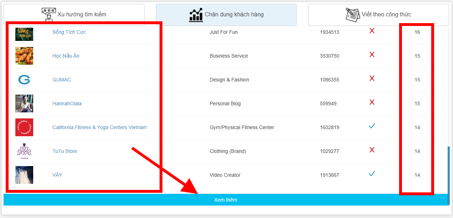
Task: Click the formula writing notepad icon
Action: pyautogui.click(x=353, y=15)
